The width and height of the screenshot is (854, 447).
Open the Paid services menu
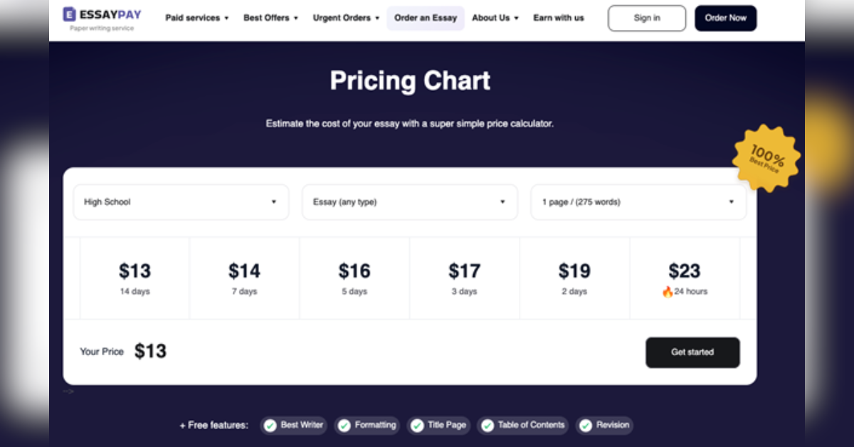pos(197,18)
